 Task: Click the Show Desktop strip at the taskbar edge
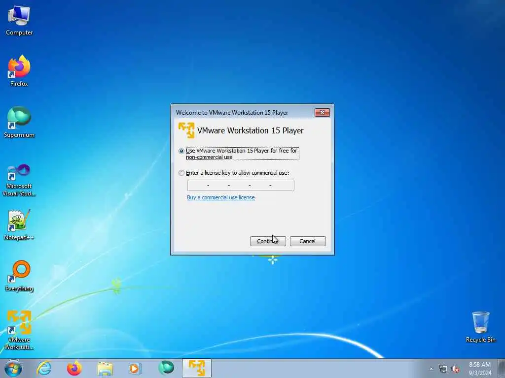tap(502, 368)
